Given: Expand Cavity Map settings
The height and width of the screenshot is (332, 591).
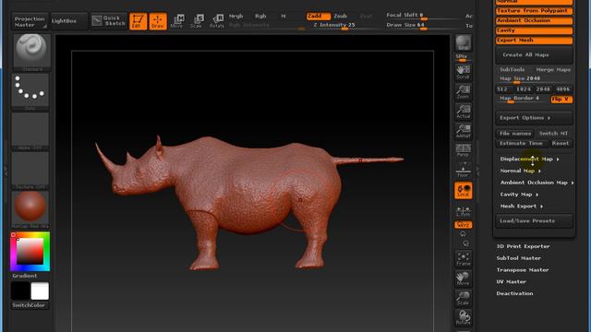Looking at the screenshot, I should click(x=519, y=195).
